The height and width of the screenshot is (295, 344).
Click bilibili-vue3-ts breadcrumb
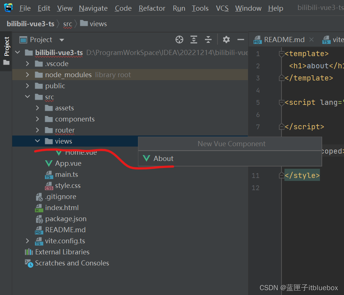[x=30, y=24]
